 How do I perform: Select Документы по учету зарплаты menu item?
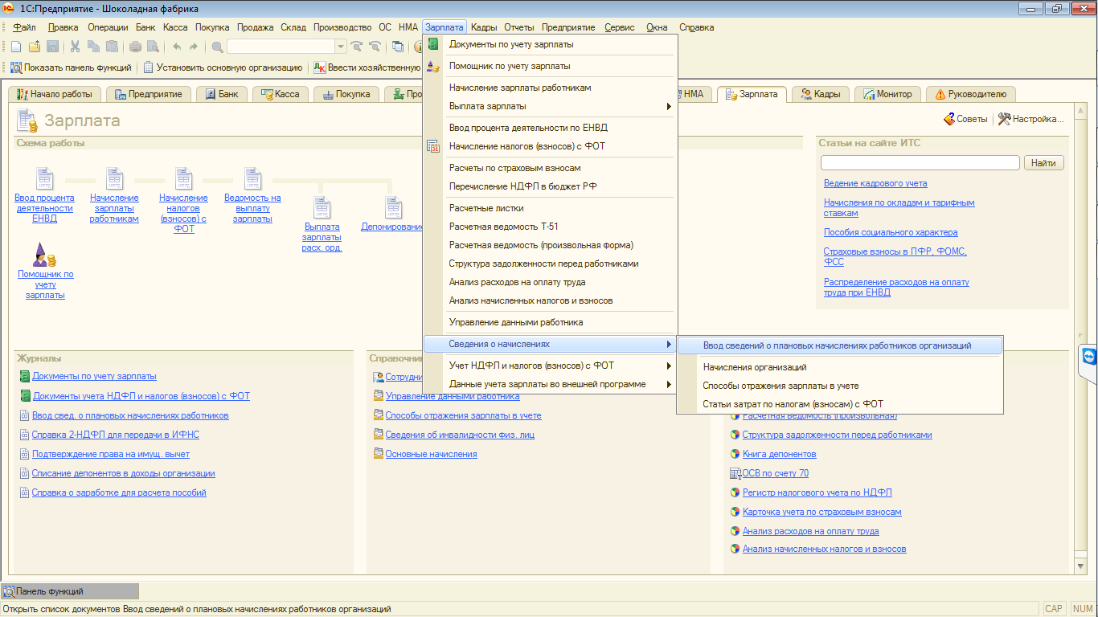coord(551,44)
